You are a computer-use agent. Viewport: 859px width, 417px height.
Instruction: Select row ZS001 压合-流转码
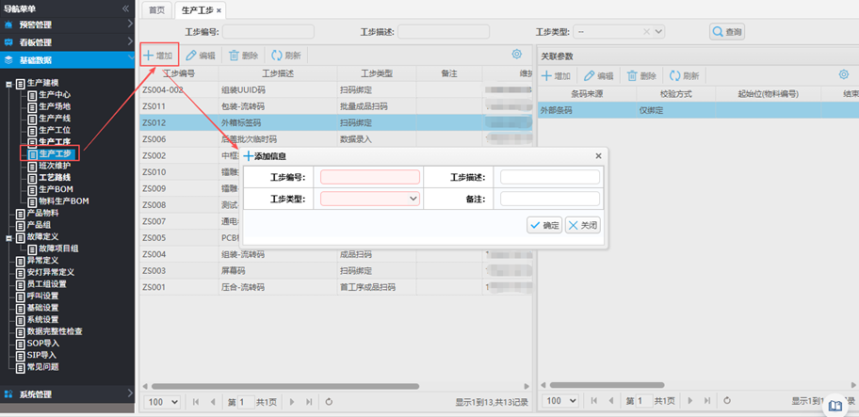point(336,287)
